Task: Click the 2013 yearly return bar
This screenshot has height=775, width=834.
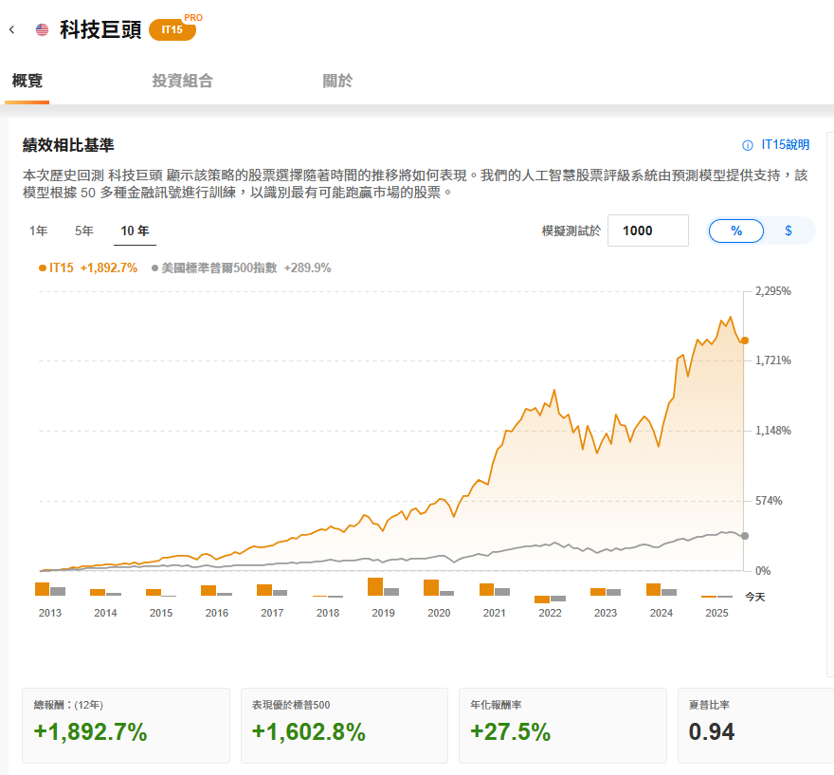Action: tap(42, 589)
